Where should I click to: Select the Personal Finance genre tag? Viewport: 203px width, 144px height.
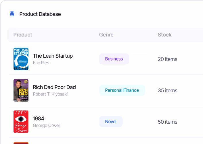(x=122, y=90)
